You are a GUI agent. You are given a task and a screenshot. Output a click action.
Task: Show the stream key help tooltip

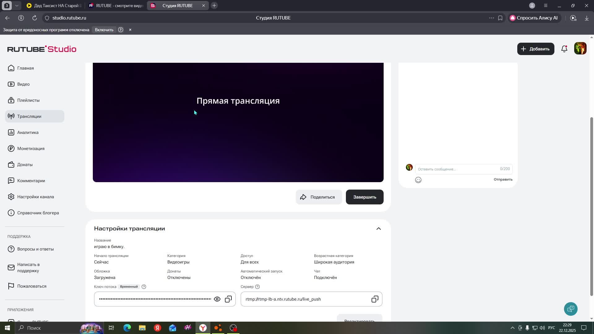tap(144, 287)
